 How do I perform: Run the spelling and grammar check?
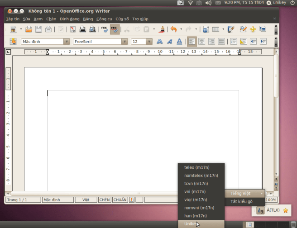pyautogui.click(x=105, y=29)
